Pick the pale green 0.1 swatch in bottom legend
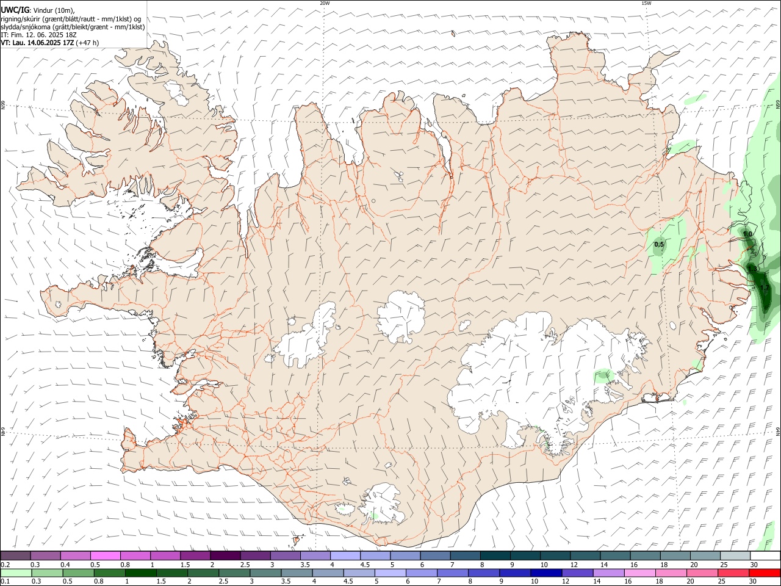This screenshot has width=781, height=586. coord(15,573)
